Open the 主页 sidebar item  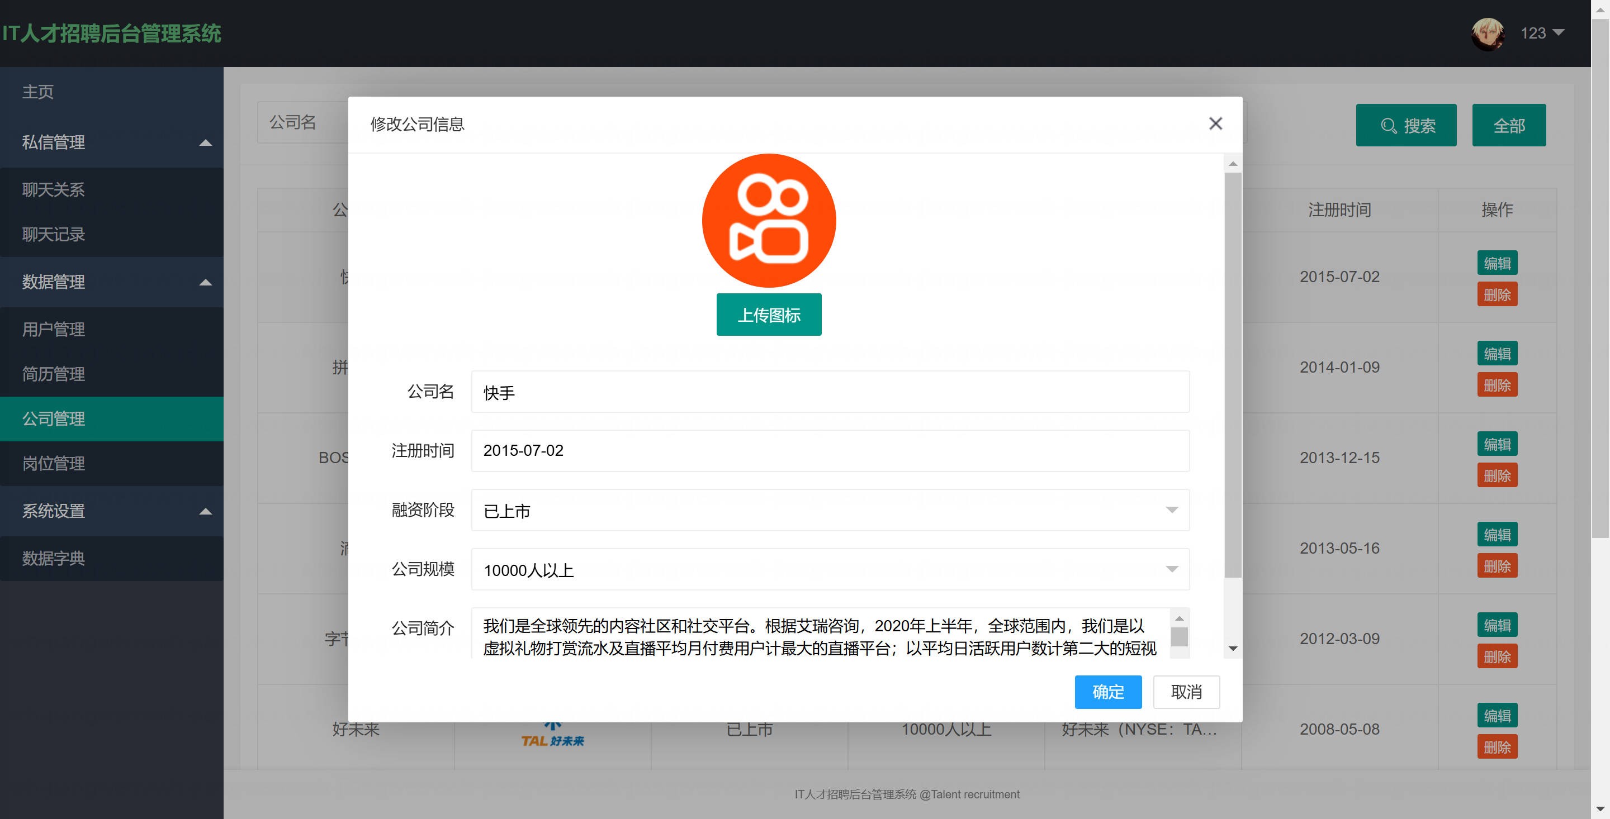point(112,92)
